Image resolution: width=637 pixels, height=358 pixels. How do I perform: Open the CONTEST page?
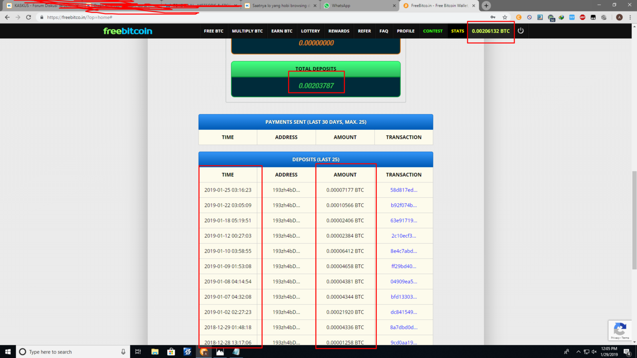[432, 31]
